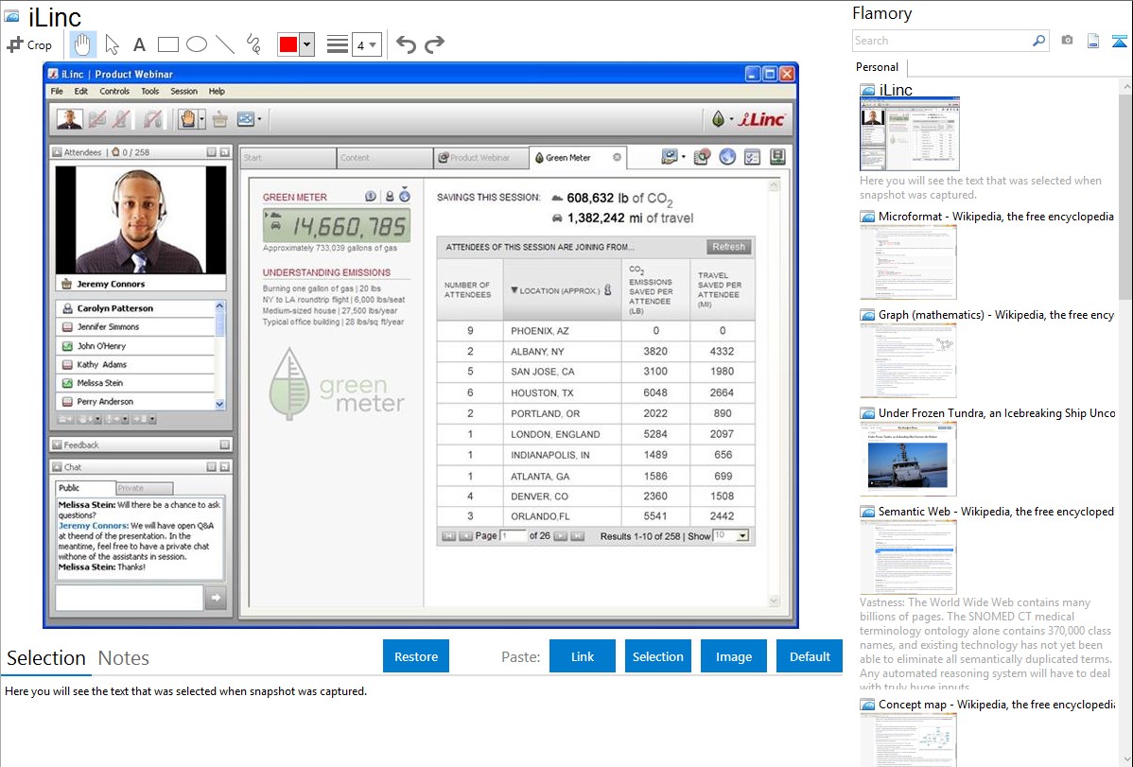Click the search magnifier icon
The width and height of the screenshot is (1133, 767).
point(1038,41)
